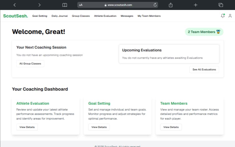Open the user profile icon

(230, 16)
